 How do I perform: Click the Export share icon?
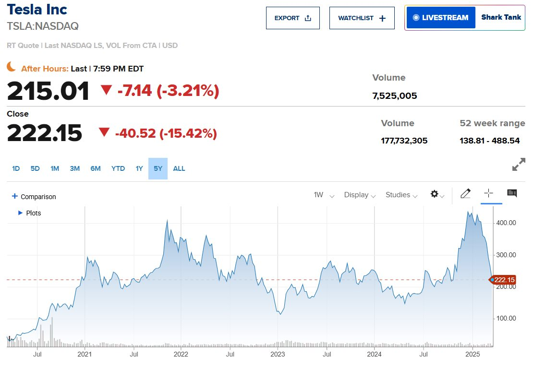coord(308,18)
